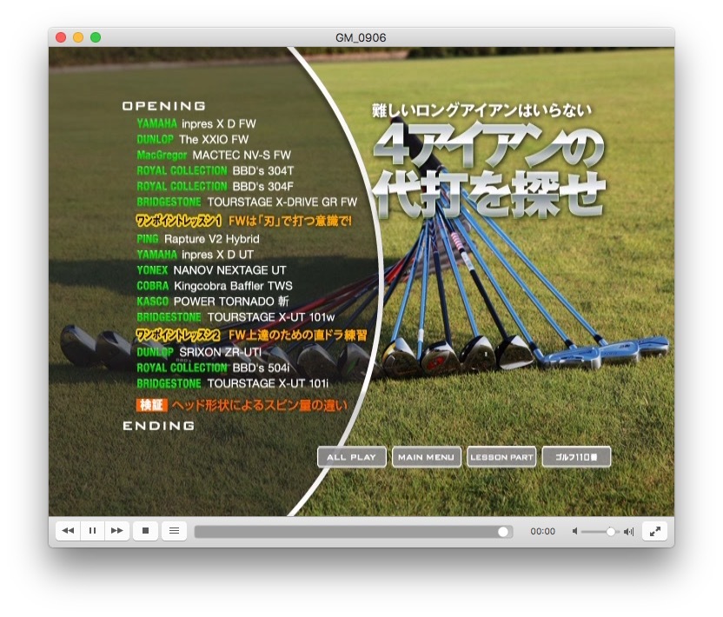Pause playback with the pause button
This screenshot has width=723, height=617.
92,531
